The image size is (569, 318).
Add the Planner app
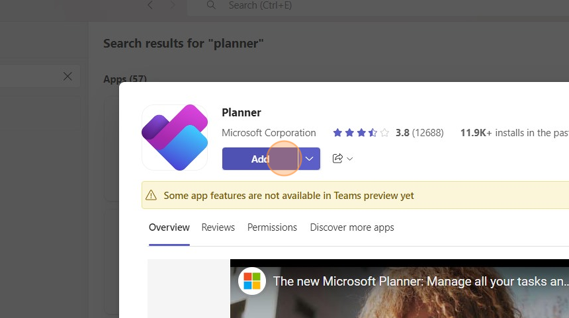point(260,159)
